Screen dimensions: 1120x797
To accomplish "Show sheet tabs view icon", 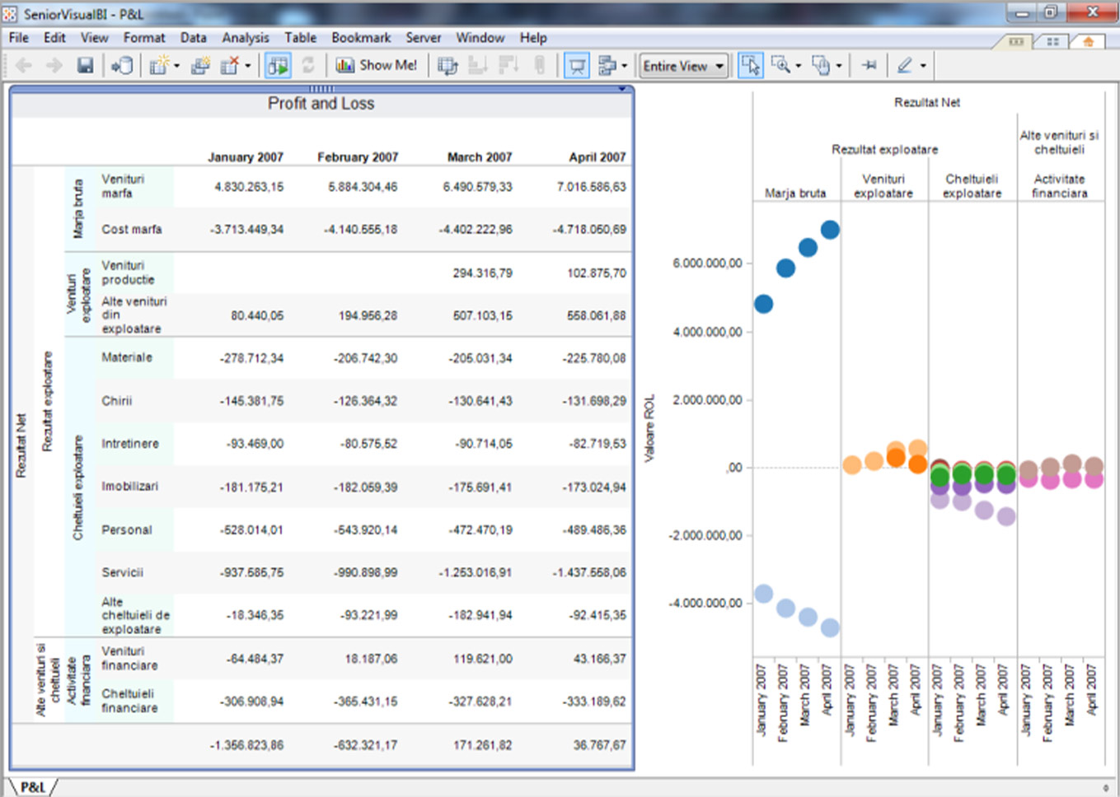I will [x=1016, y=41].
